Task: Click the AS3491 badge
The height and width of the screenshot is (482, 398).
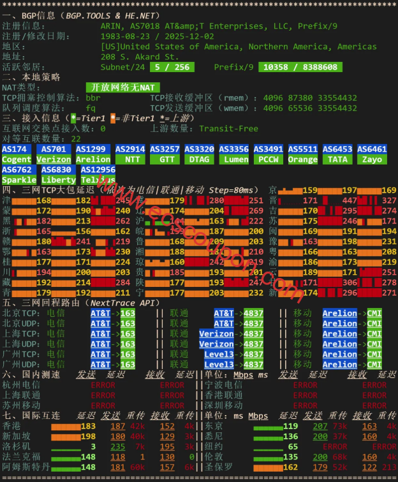Action: click(269, 149)
